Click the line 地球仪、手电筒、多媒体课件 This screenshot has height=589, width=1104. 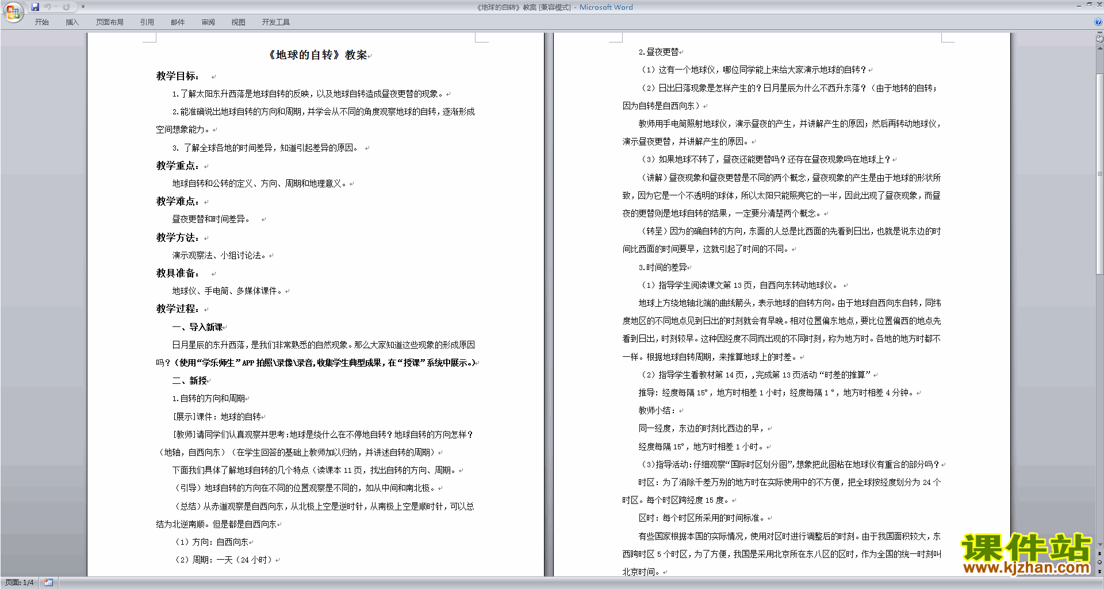tap(228, 291)
